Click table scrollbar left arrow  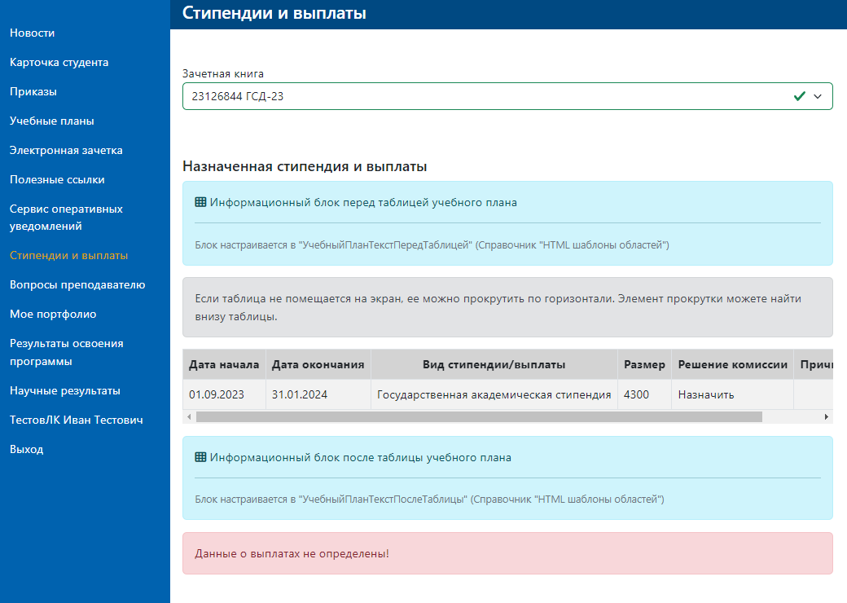[189, 417]
